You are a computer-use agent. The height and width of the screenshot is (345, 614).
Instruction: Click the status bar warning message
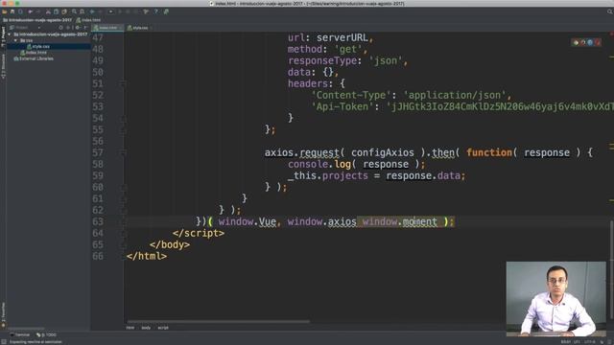point(36,342)
